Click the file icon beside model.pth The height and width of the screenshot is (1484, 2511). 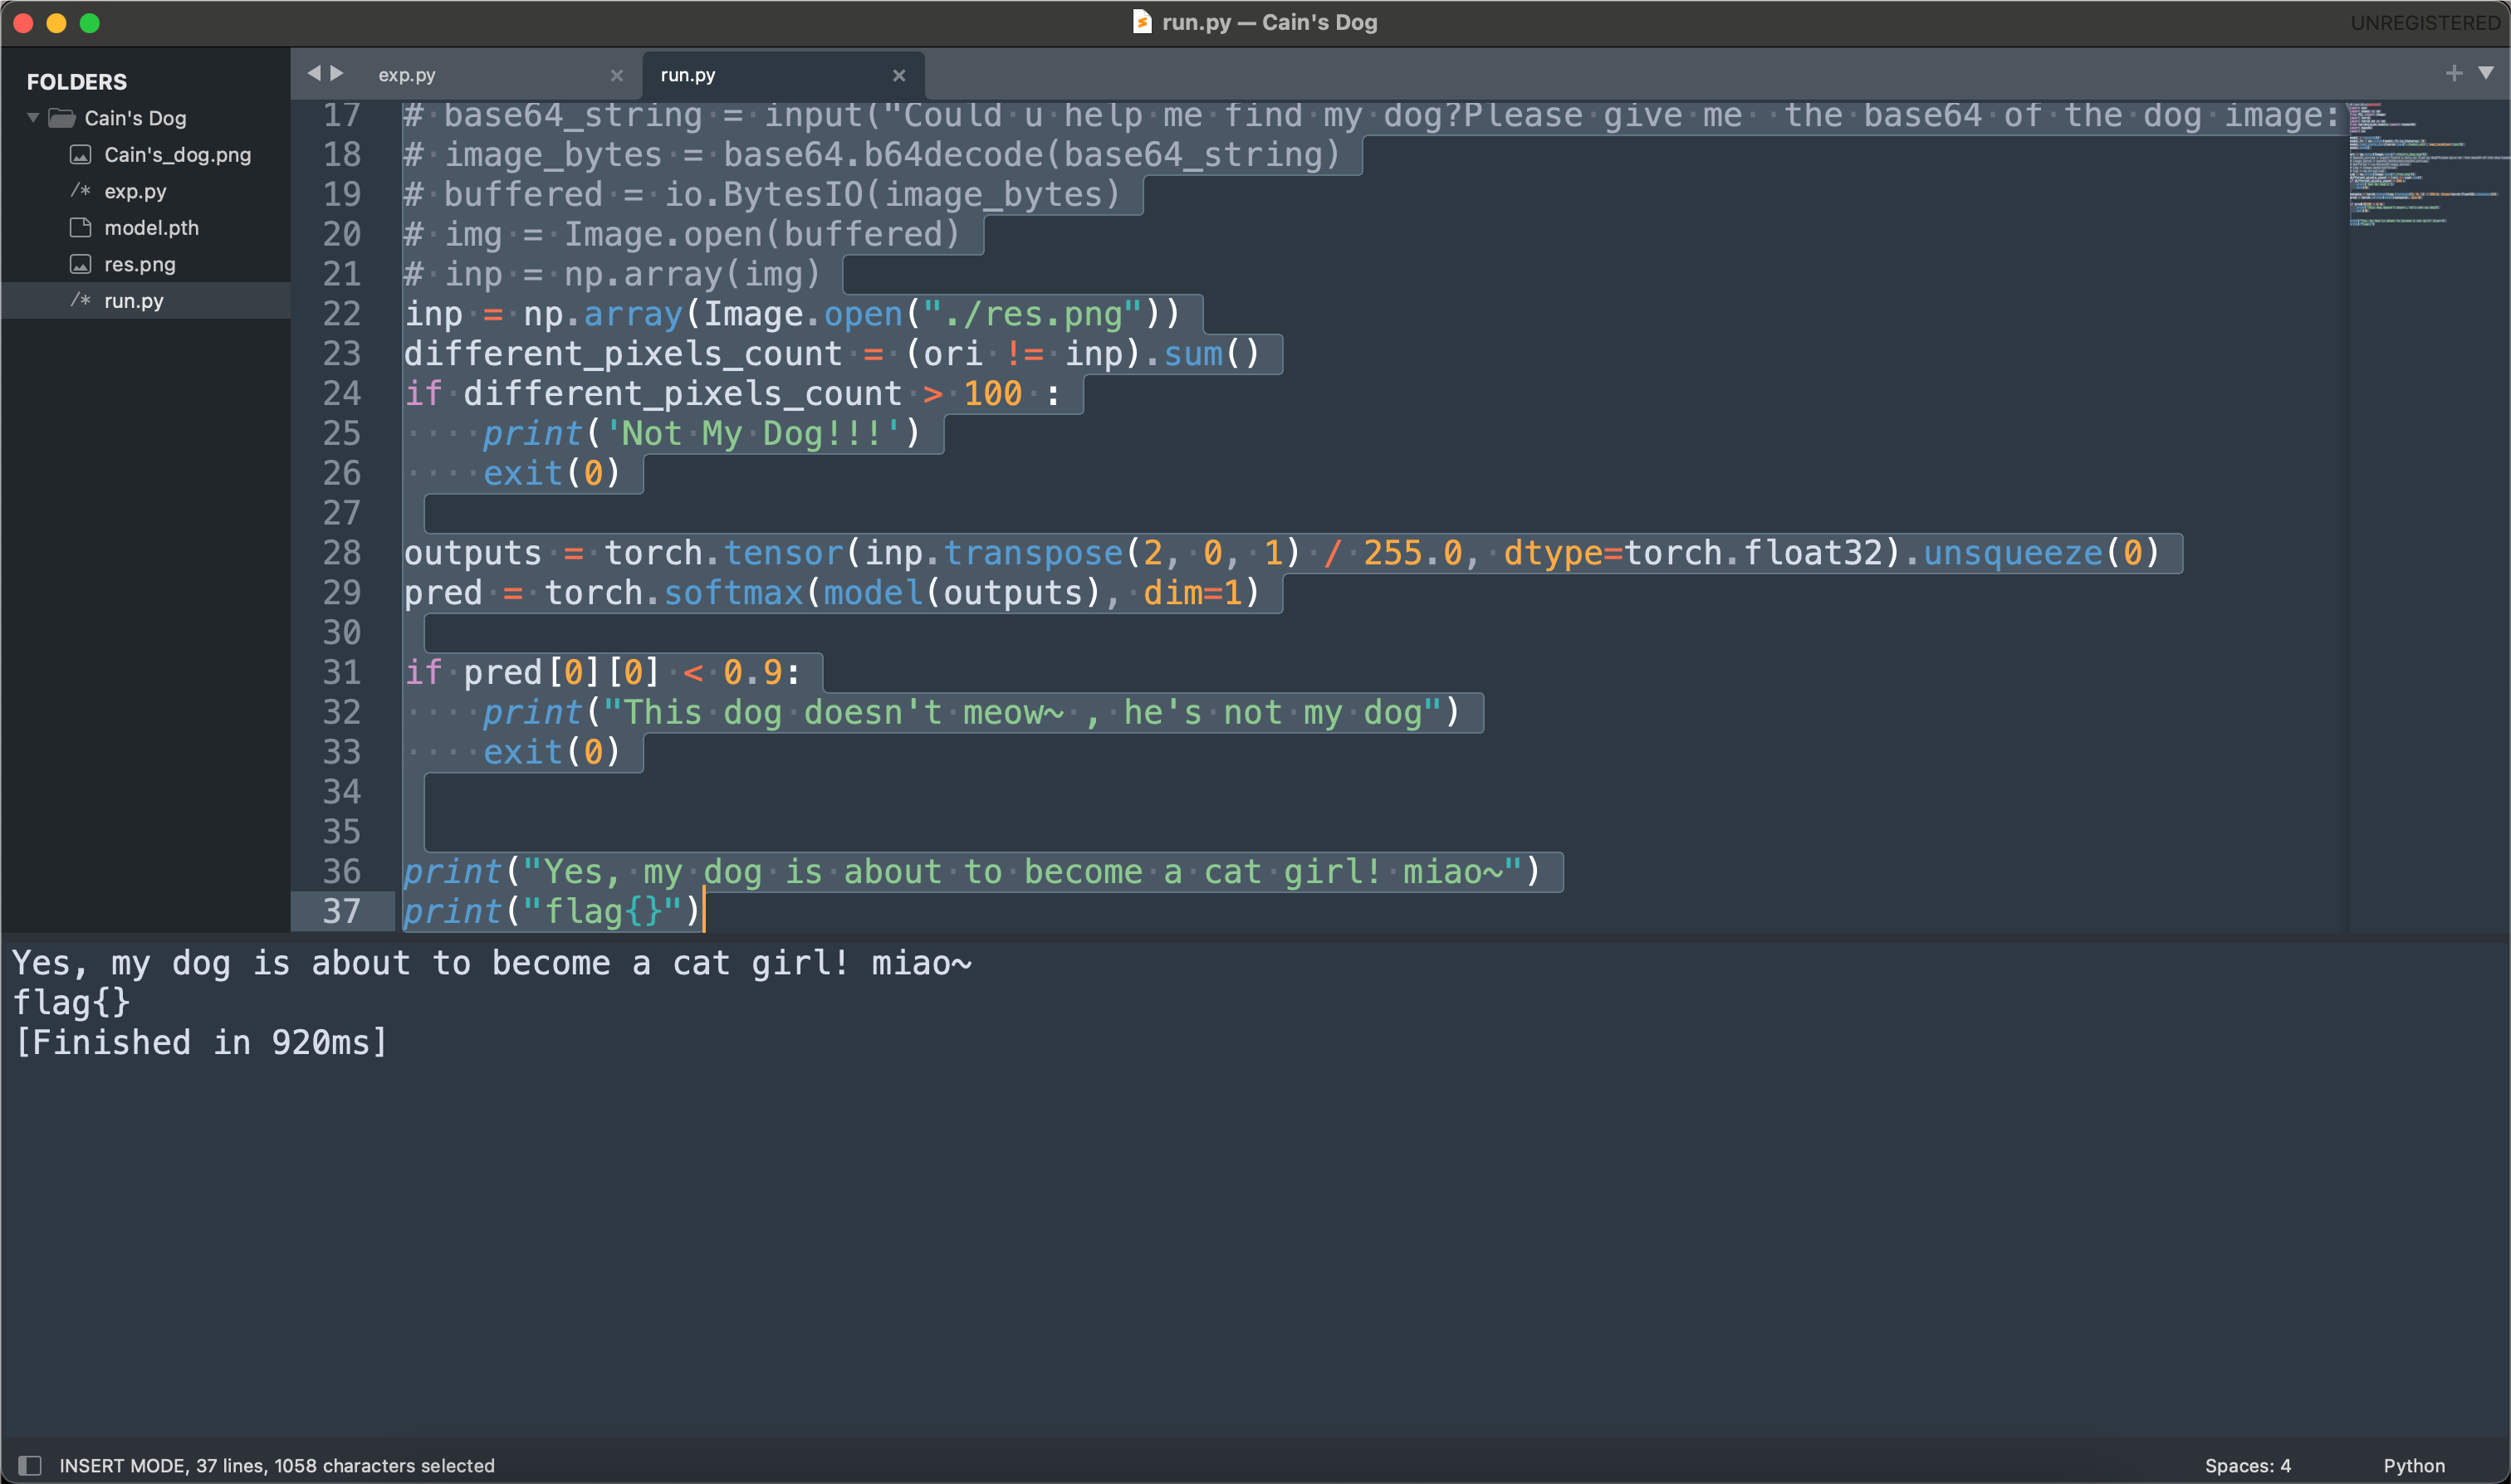point(81,228)
